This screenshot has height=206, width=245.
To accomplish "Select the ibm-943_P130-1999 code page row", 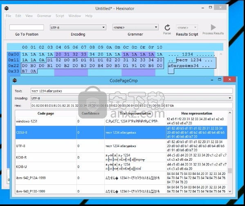I will (121, 189).
